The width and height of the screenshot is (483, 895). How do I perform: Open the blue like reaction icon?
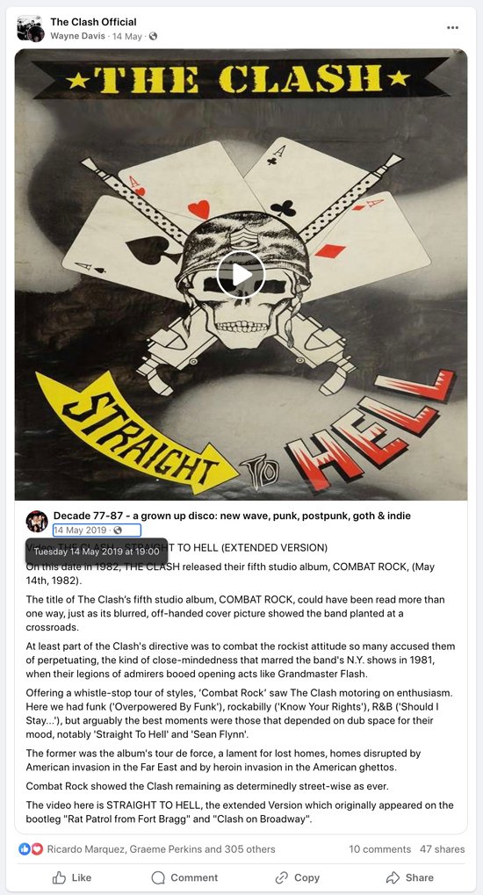25,849
